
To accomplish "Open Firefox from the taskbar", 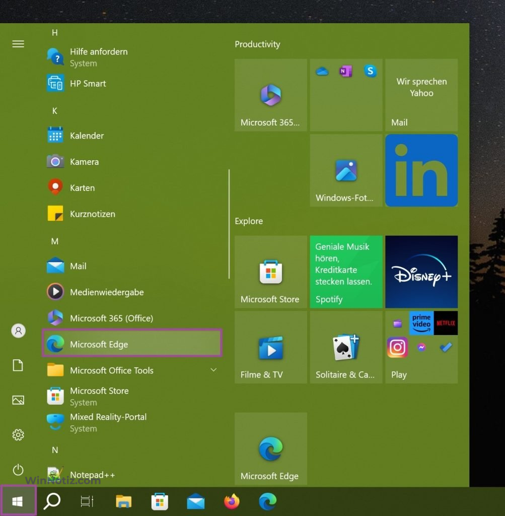I will pos(232,501).
